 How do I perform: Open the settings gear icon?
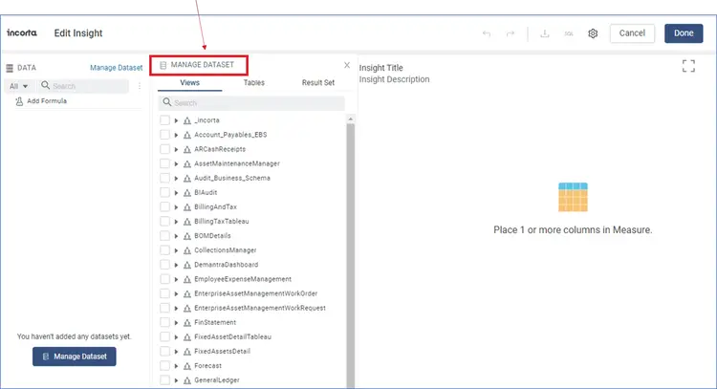pyautogui.click(x=593, y=33)
